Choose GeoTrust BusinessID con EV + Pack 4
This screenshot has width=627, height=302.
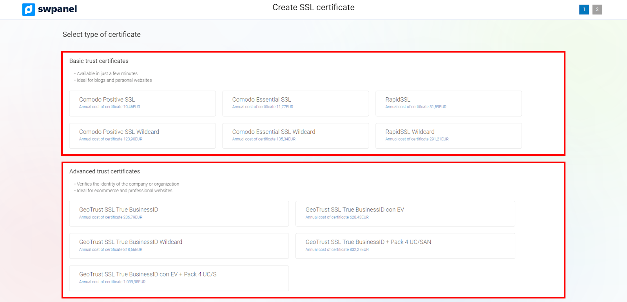coord(179,278)
